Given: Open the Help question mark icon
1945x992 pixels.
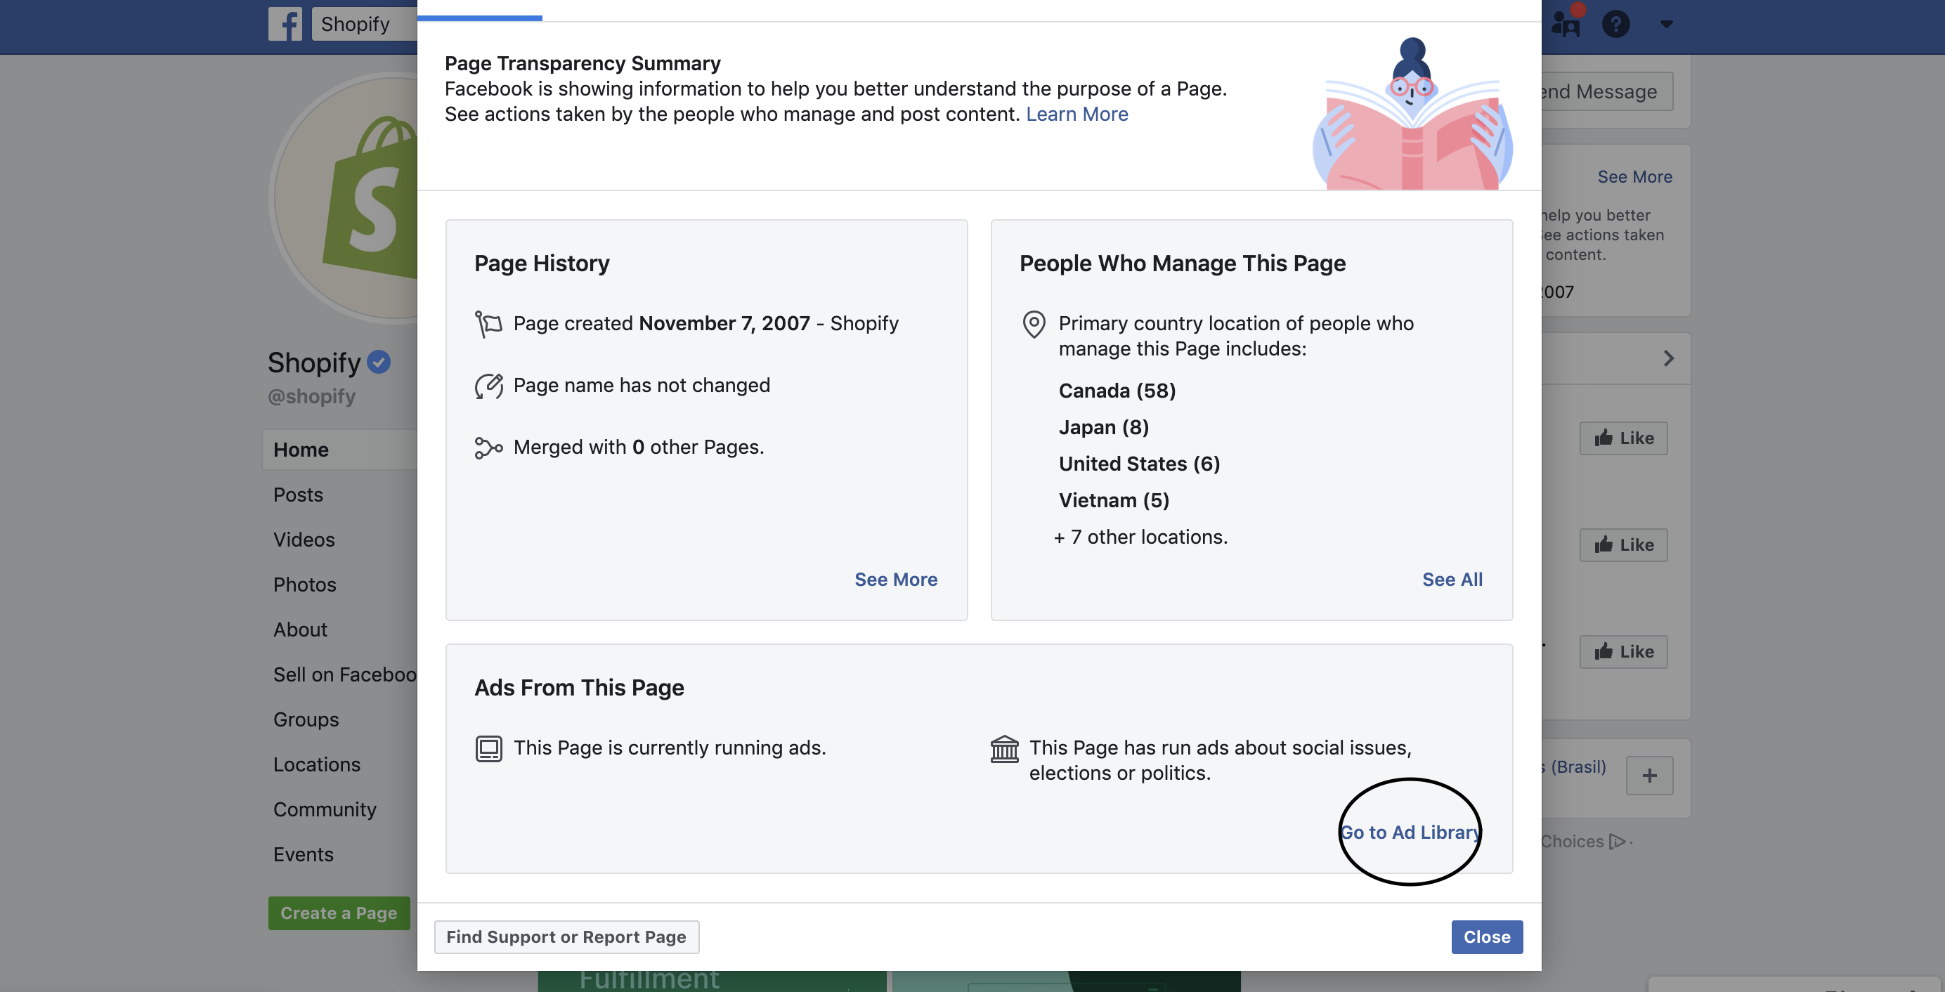Looking at the screenshot, I should (1616, 24).
